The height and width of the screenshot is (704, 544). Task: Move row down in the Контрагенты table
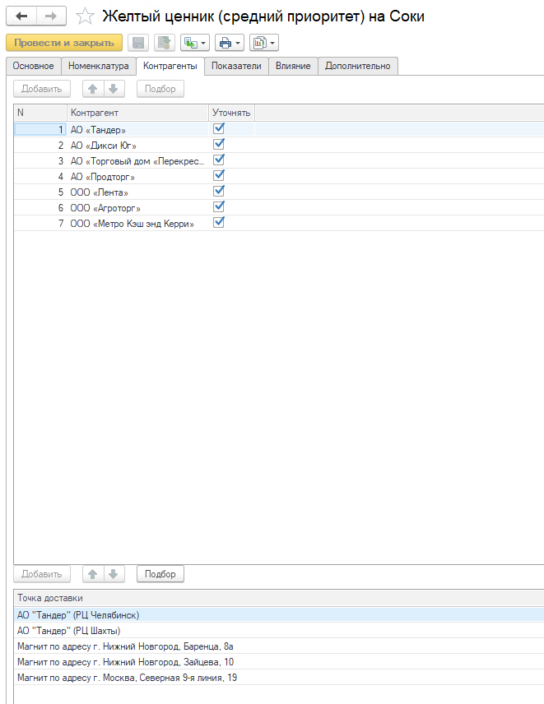pos(114,89)
